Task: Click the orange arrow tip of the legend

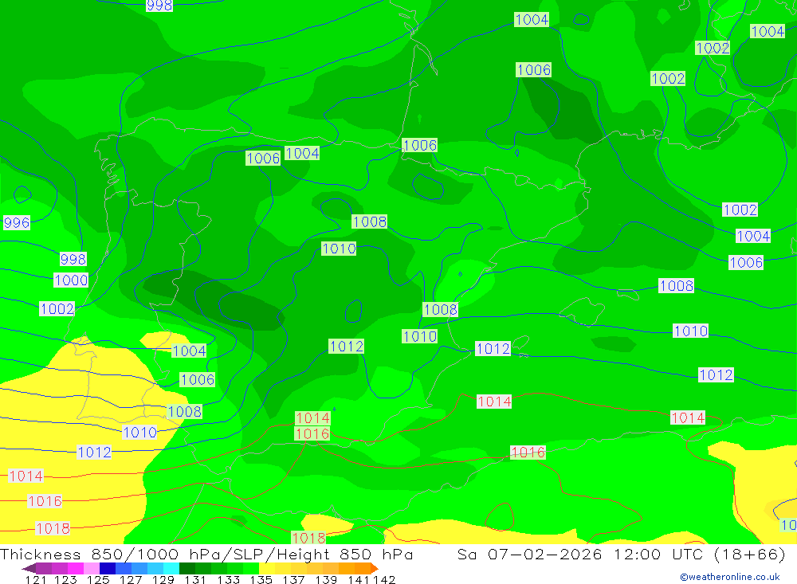Action: [x=375, y=568]
